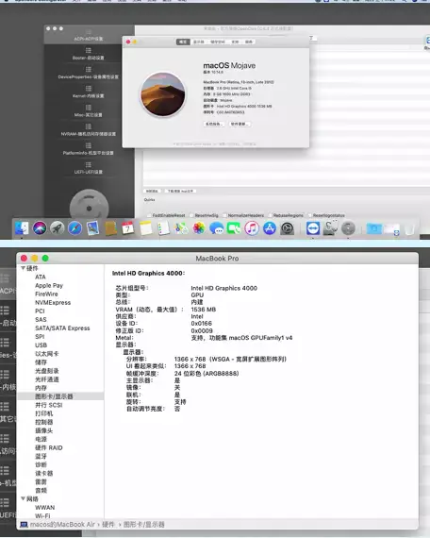
Task: Select the NVRAM settings section icon
Action: [x=89, y=126]
